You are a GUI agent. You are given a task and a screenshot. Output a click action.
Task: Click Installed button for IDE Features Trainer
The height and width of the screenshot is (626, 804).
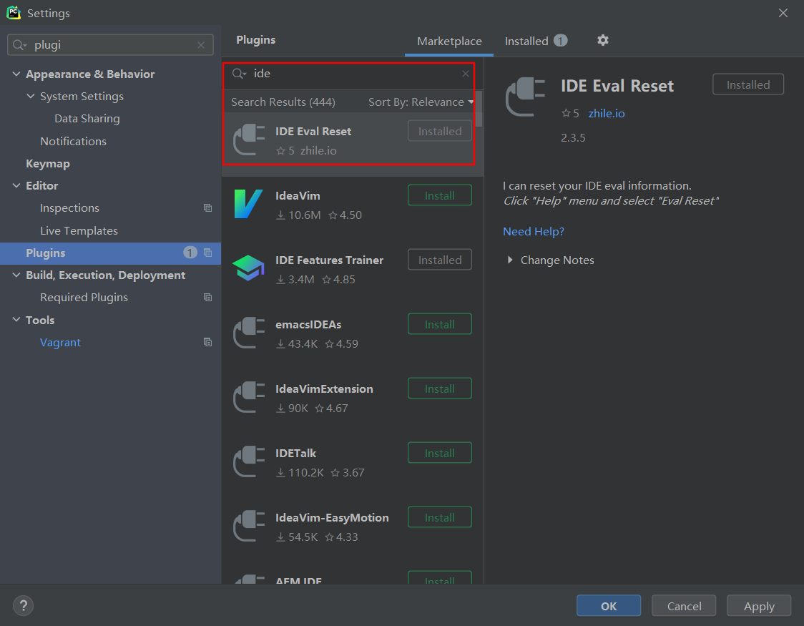pyautogui.click(x=439, y=260)
